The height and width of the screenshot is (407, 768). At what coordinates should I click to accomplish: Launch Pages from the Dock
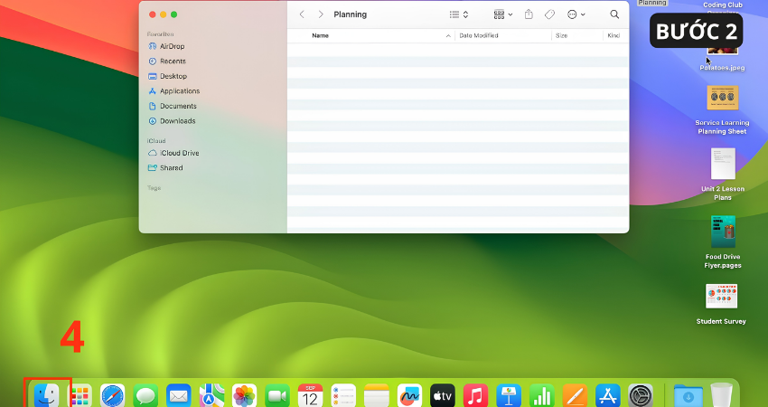575,395
